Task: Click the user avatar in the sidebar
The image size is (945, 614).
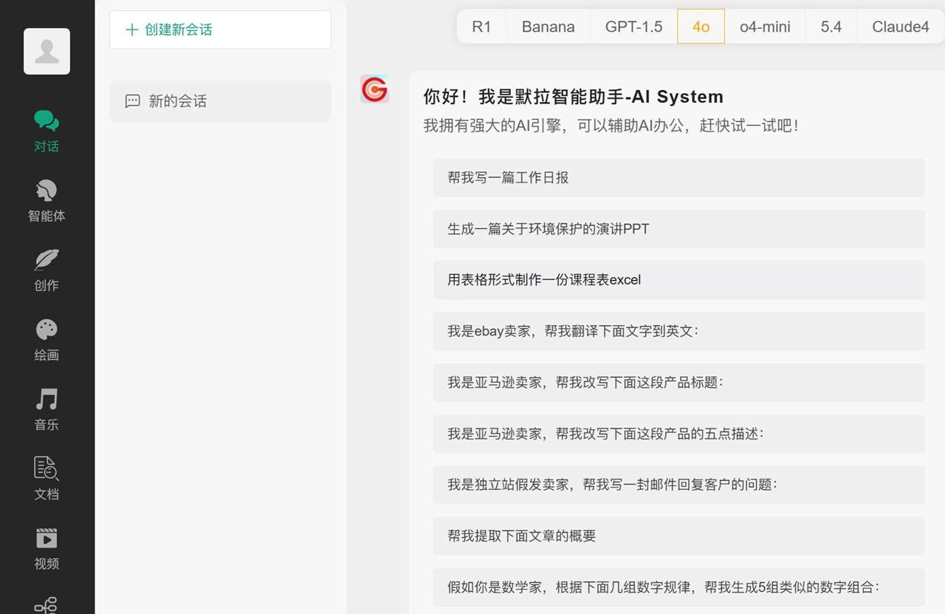Action: coord(47,51)
